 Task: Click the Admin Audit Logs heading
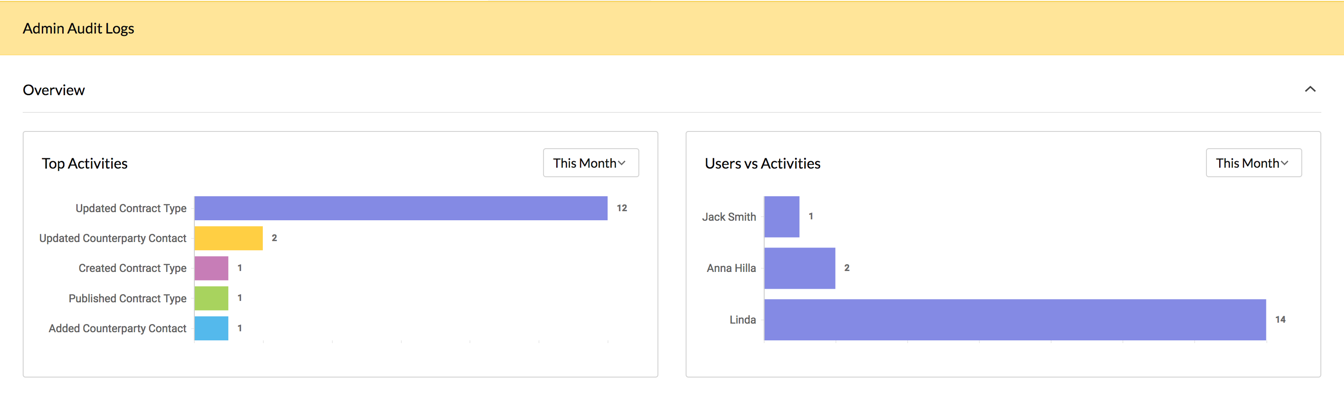78,28
